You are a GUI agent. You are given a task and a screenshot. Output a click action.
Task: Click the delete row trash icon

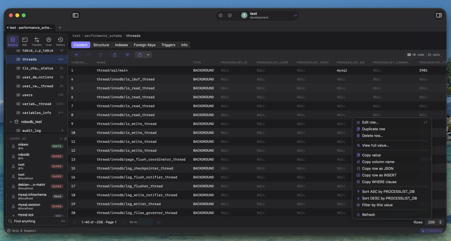[101, 55]
